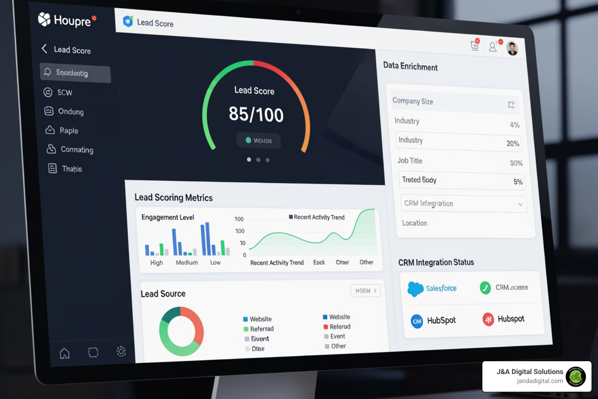The height and width of the screenshot is (399, 598).
Task: Open the user alerts icon in the header
Action: [493, 47]
